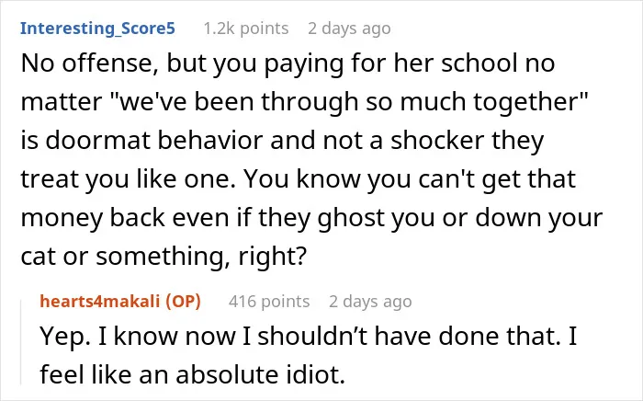Screen dimensions: 643x401
Task: Click the quote "we've been through so much together"
Action: [353, 101]
